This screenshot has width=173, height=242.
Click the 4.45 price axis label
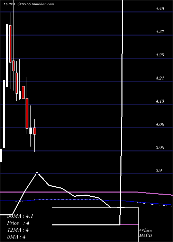point(160,9)
